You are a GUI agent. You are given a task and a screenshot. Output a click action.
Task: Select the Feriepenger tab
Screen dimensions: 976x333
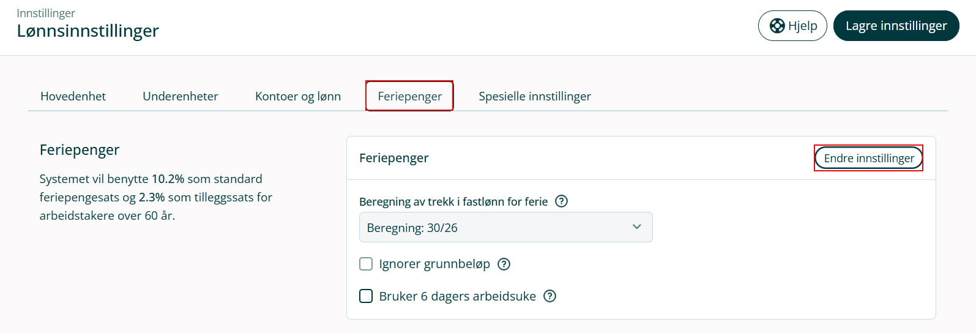coord(409,96)
